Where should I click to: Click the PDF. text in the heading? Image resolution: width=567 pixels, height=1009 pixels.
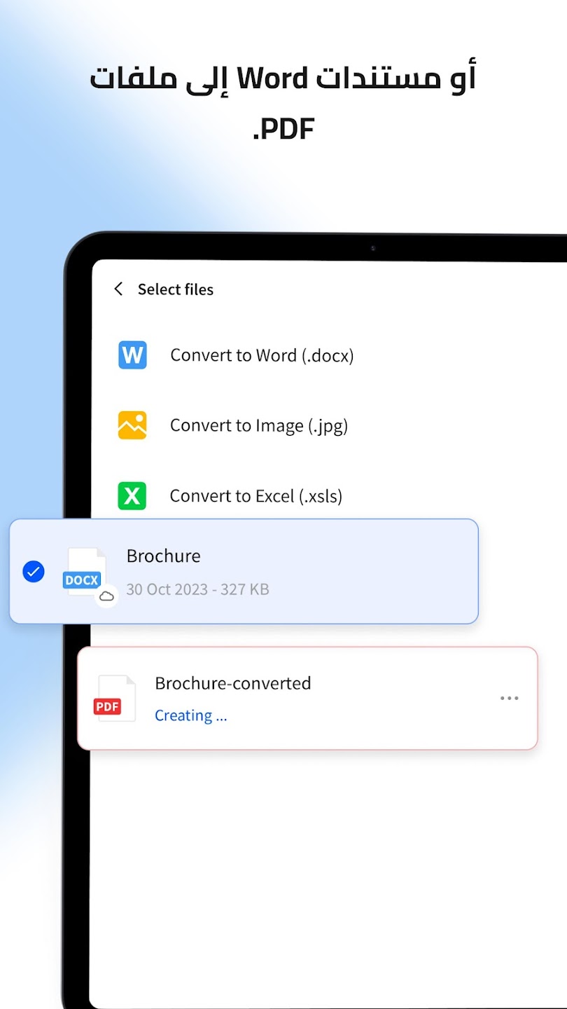[283, 128]
